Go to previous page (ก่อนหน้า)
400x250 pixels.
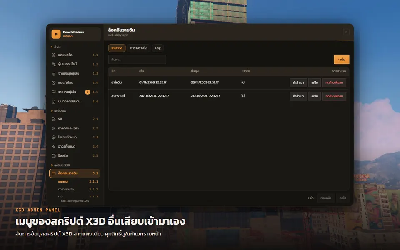[326, 198]
